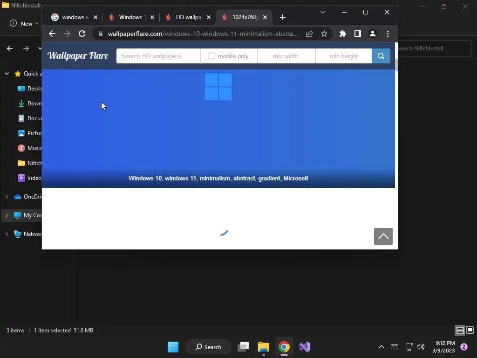This screenshot has width=477, height=358.
Task: Open the Windows Start menu
Action: pyautogui.click(x=173, y=347)
